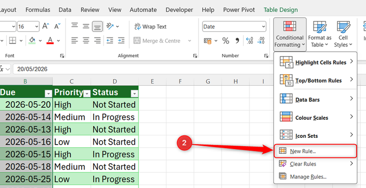Toggle the Bottom Align button
Image resolution: width=366 pixels, height=188 pixels.
click(x=97, y=26)
